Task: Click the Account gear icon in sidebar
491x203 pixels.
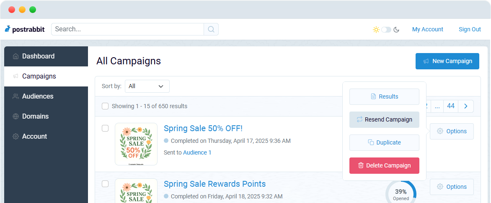Action: point(16,137)
